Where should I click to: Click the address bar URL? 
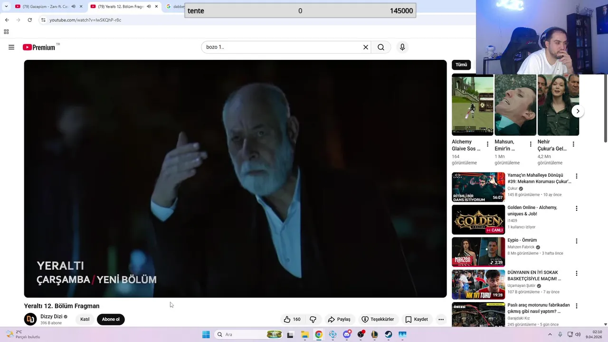(x=85, y=20)
